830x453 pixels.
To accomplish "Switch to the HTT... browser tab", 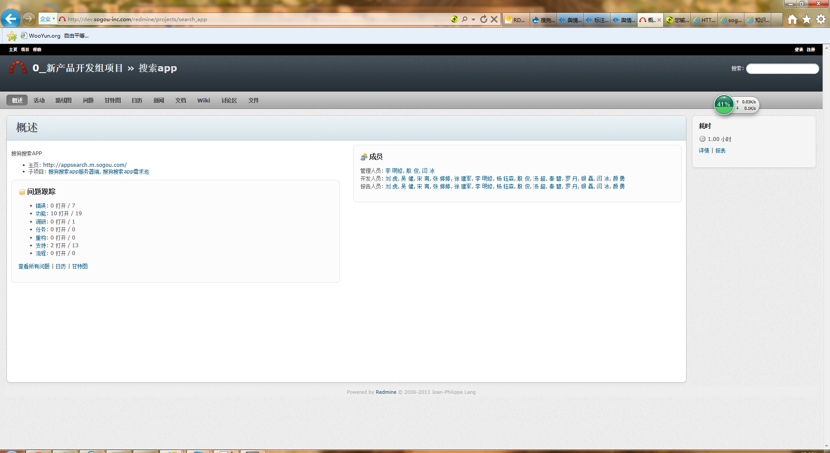I will (704, 20).
